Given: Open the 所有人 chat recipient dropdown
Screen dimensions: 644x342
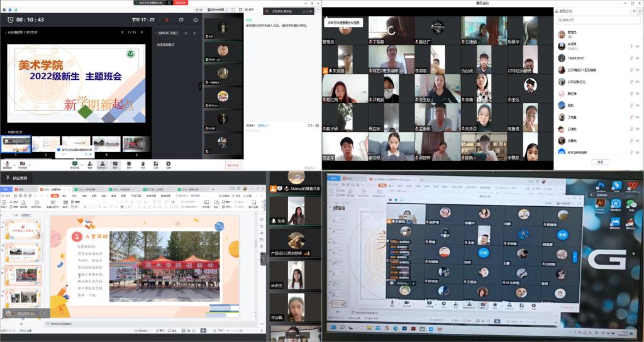Looking at the screenshot, I should (x=263, y=125).
